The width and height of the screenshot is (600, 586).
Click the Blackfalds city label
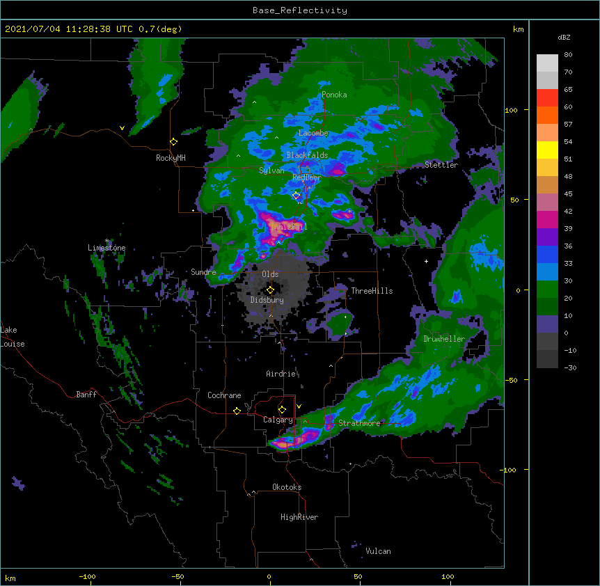point(307,155)
